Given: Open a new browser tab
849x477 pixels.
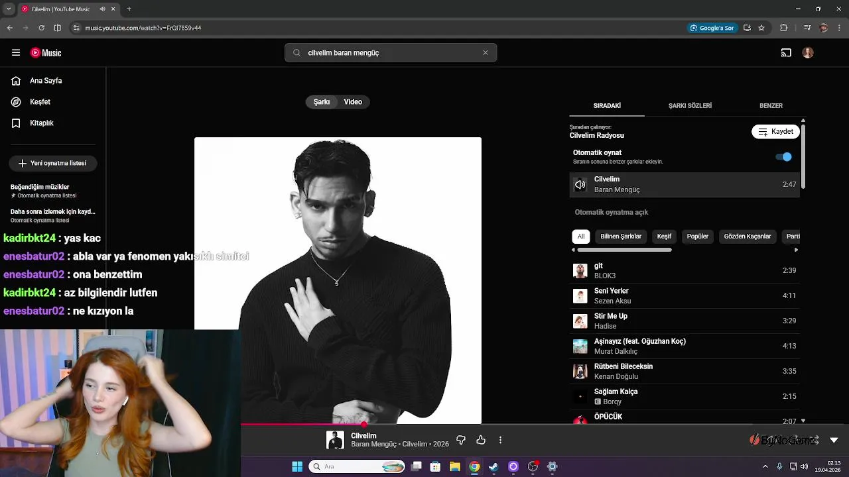Looking at the screenshot, I should [x=129, y=9].
